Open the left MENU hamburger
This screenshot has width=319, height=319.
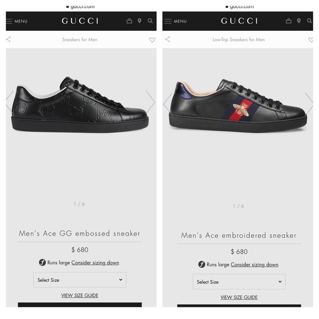tap(16, 21)
